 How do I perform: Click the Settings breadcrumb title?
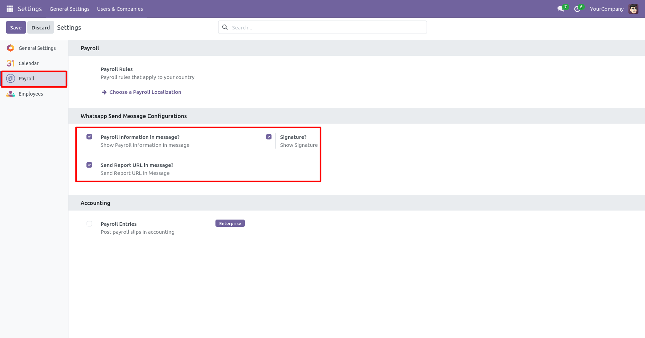(x=69, y=27)
